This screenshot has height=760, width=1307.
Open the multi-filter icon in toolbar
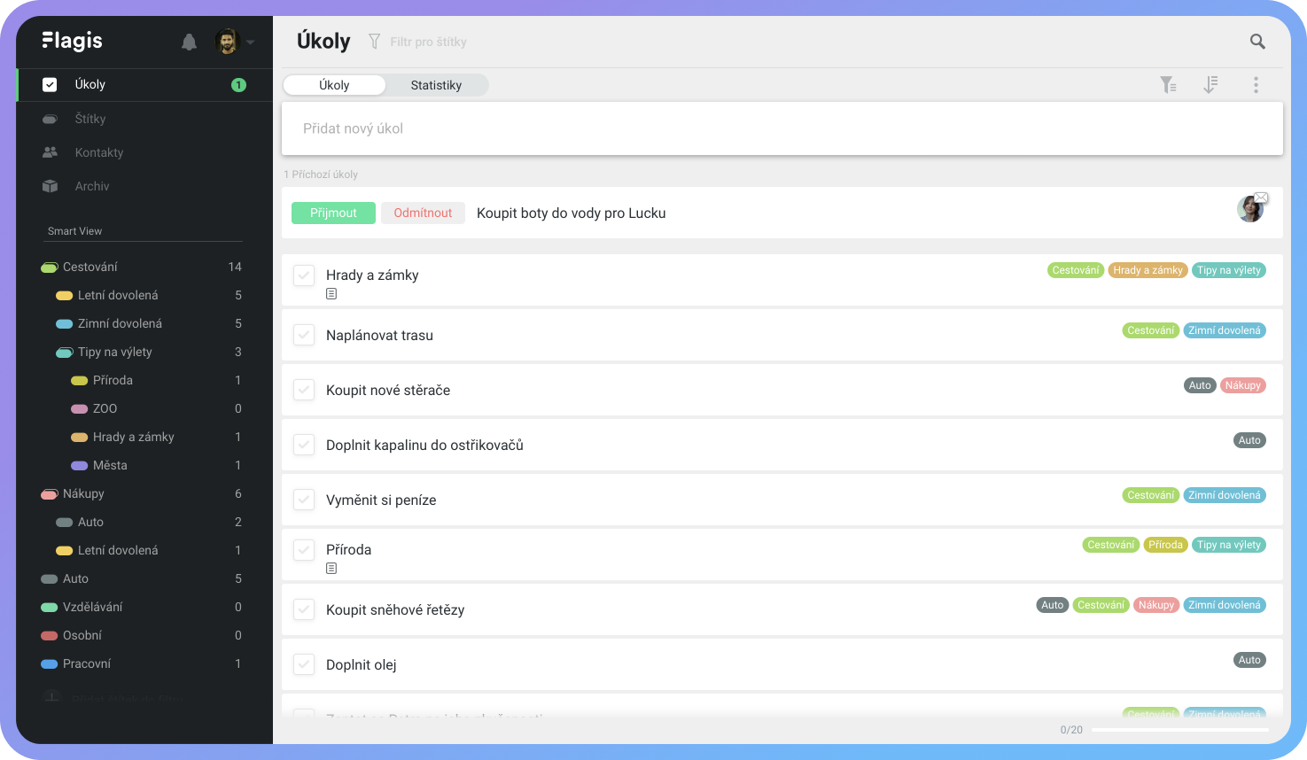(x=1169, y=85)
